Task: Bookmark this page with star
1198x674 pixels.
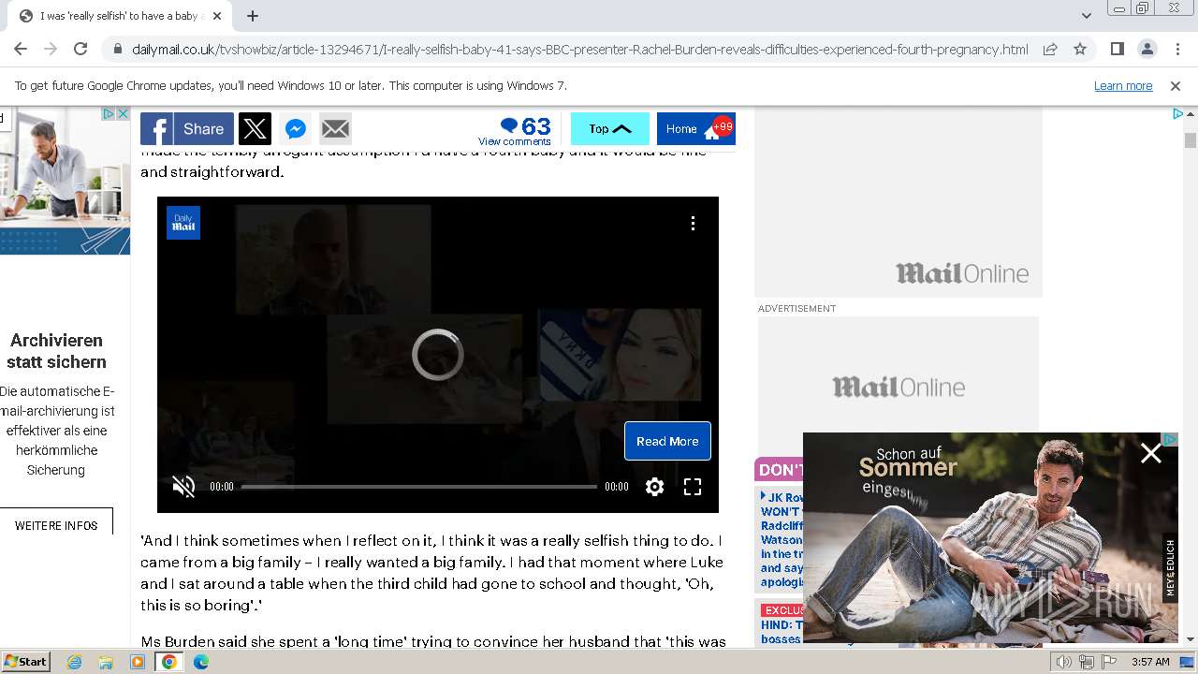Action: tap(1080, 50)
